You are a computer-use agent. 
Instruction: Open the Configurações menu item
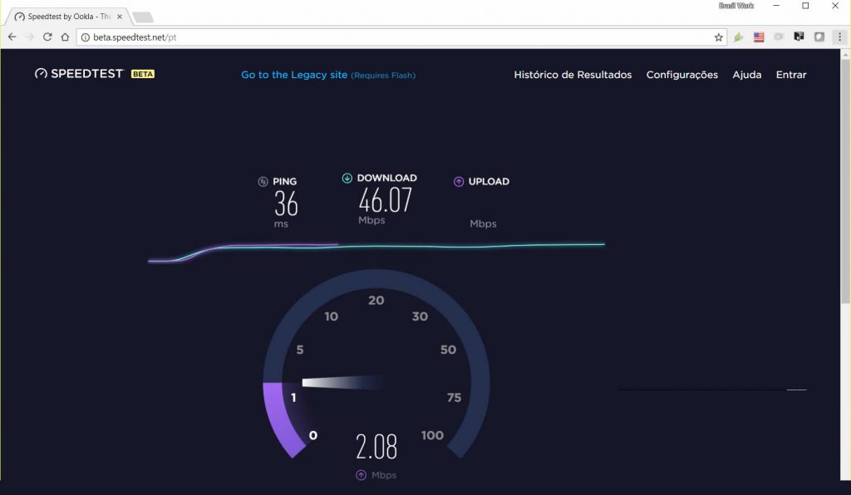[x=681, y=75]
